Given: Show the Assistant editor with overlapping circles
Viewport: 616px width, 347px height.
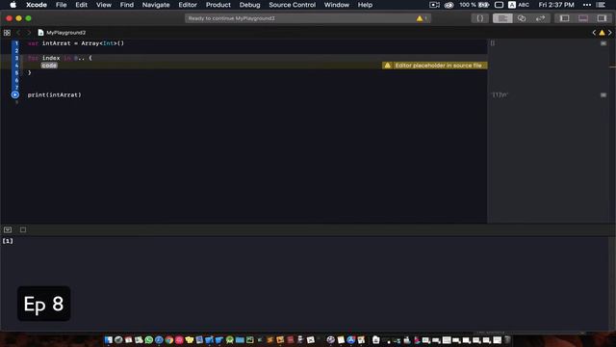Looking at the screenshot, I should (x=522, y=18).
